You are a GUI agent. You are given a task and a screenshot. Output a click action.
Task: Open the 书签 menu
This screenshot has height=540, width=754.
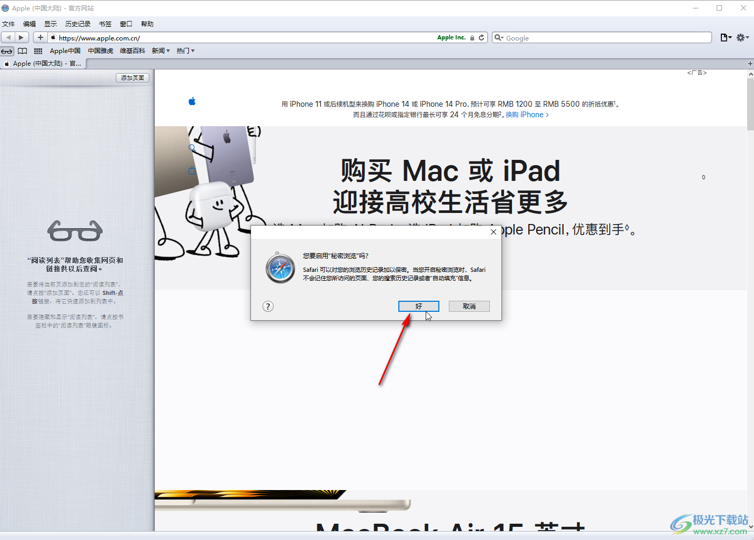click(x=105, y=24)
